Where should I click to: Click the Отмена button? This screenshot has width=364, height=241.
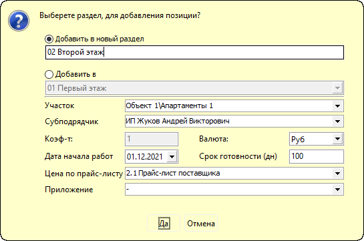(201, 223)
